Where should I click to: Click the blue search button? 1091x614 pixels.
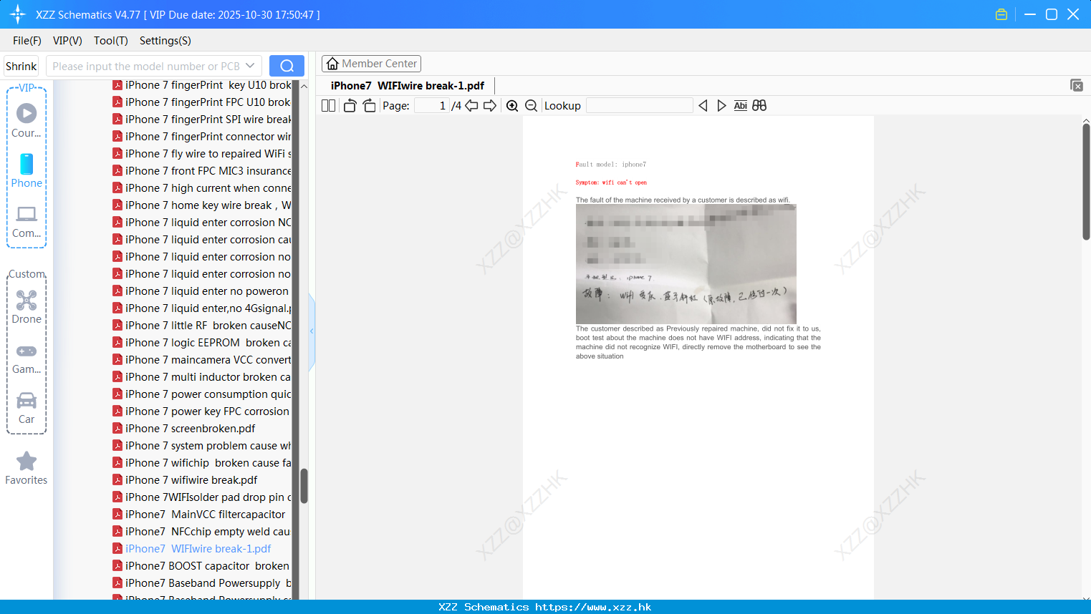(x=287, y=66)
